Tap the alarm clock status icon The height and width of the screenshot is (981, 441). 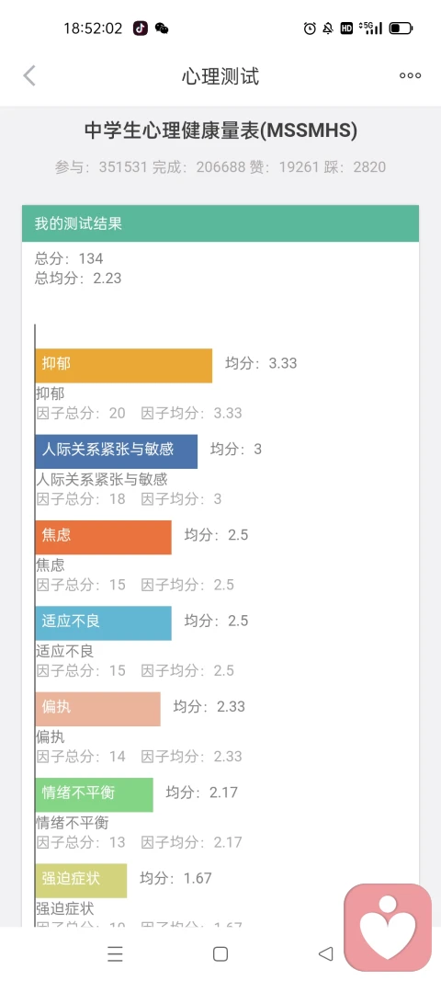coord(310,29)
